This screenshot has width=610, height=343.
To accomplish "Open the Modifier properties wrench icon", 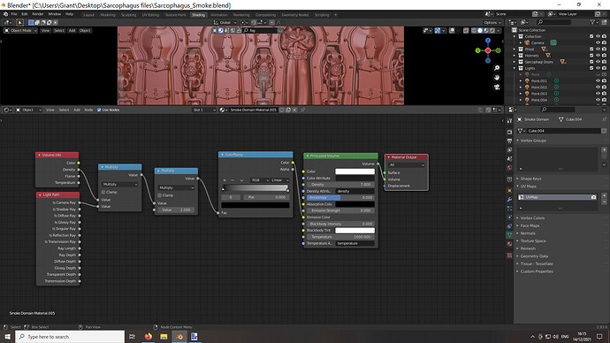I will pos(509,200).
